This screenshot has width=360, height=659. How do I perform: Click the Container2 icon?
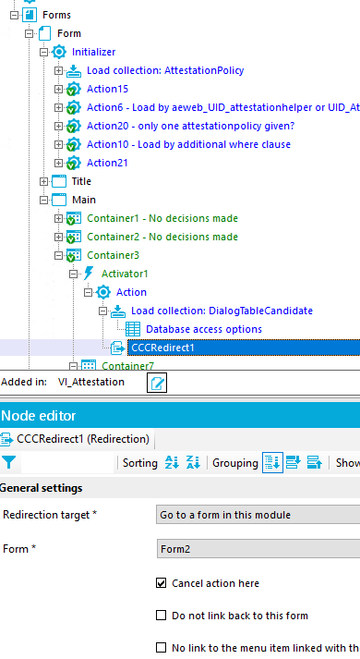pyautogui.click(x=74, y=237)
